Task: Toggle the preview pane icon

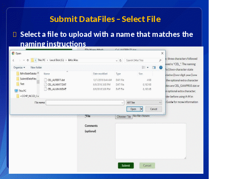Action: click(x=154, y=68)
